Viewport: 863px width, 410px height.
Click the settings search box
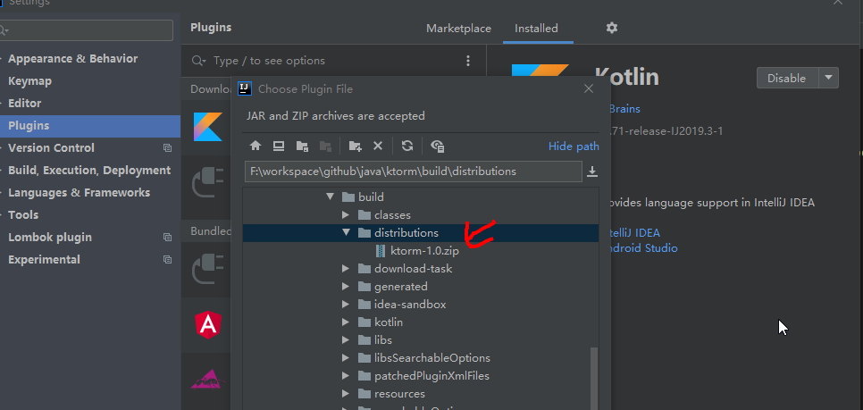[87, 30]
